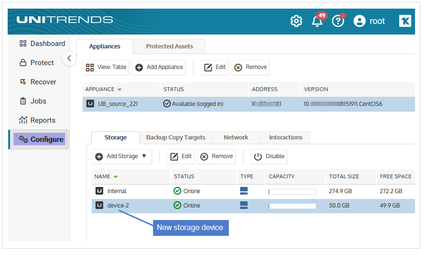Select the Internal storage row name
Screen dimensions: 428x255
(x=117, y=191)
